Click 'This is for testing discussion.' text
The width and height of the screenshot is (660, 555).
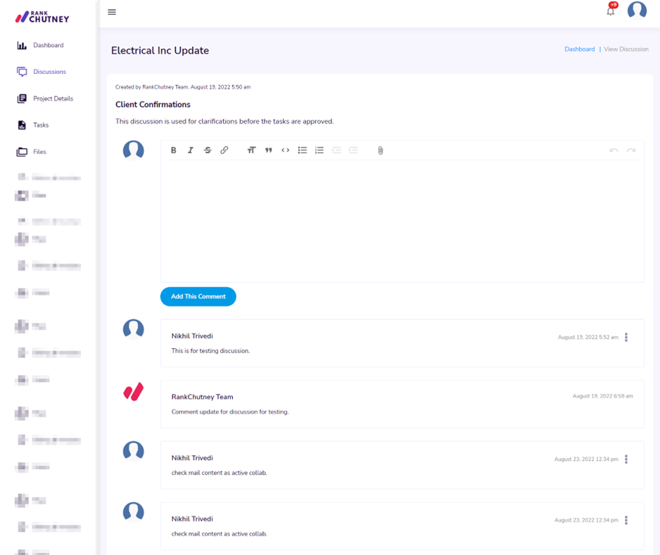click(x=210, y=351)
